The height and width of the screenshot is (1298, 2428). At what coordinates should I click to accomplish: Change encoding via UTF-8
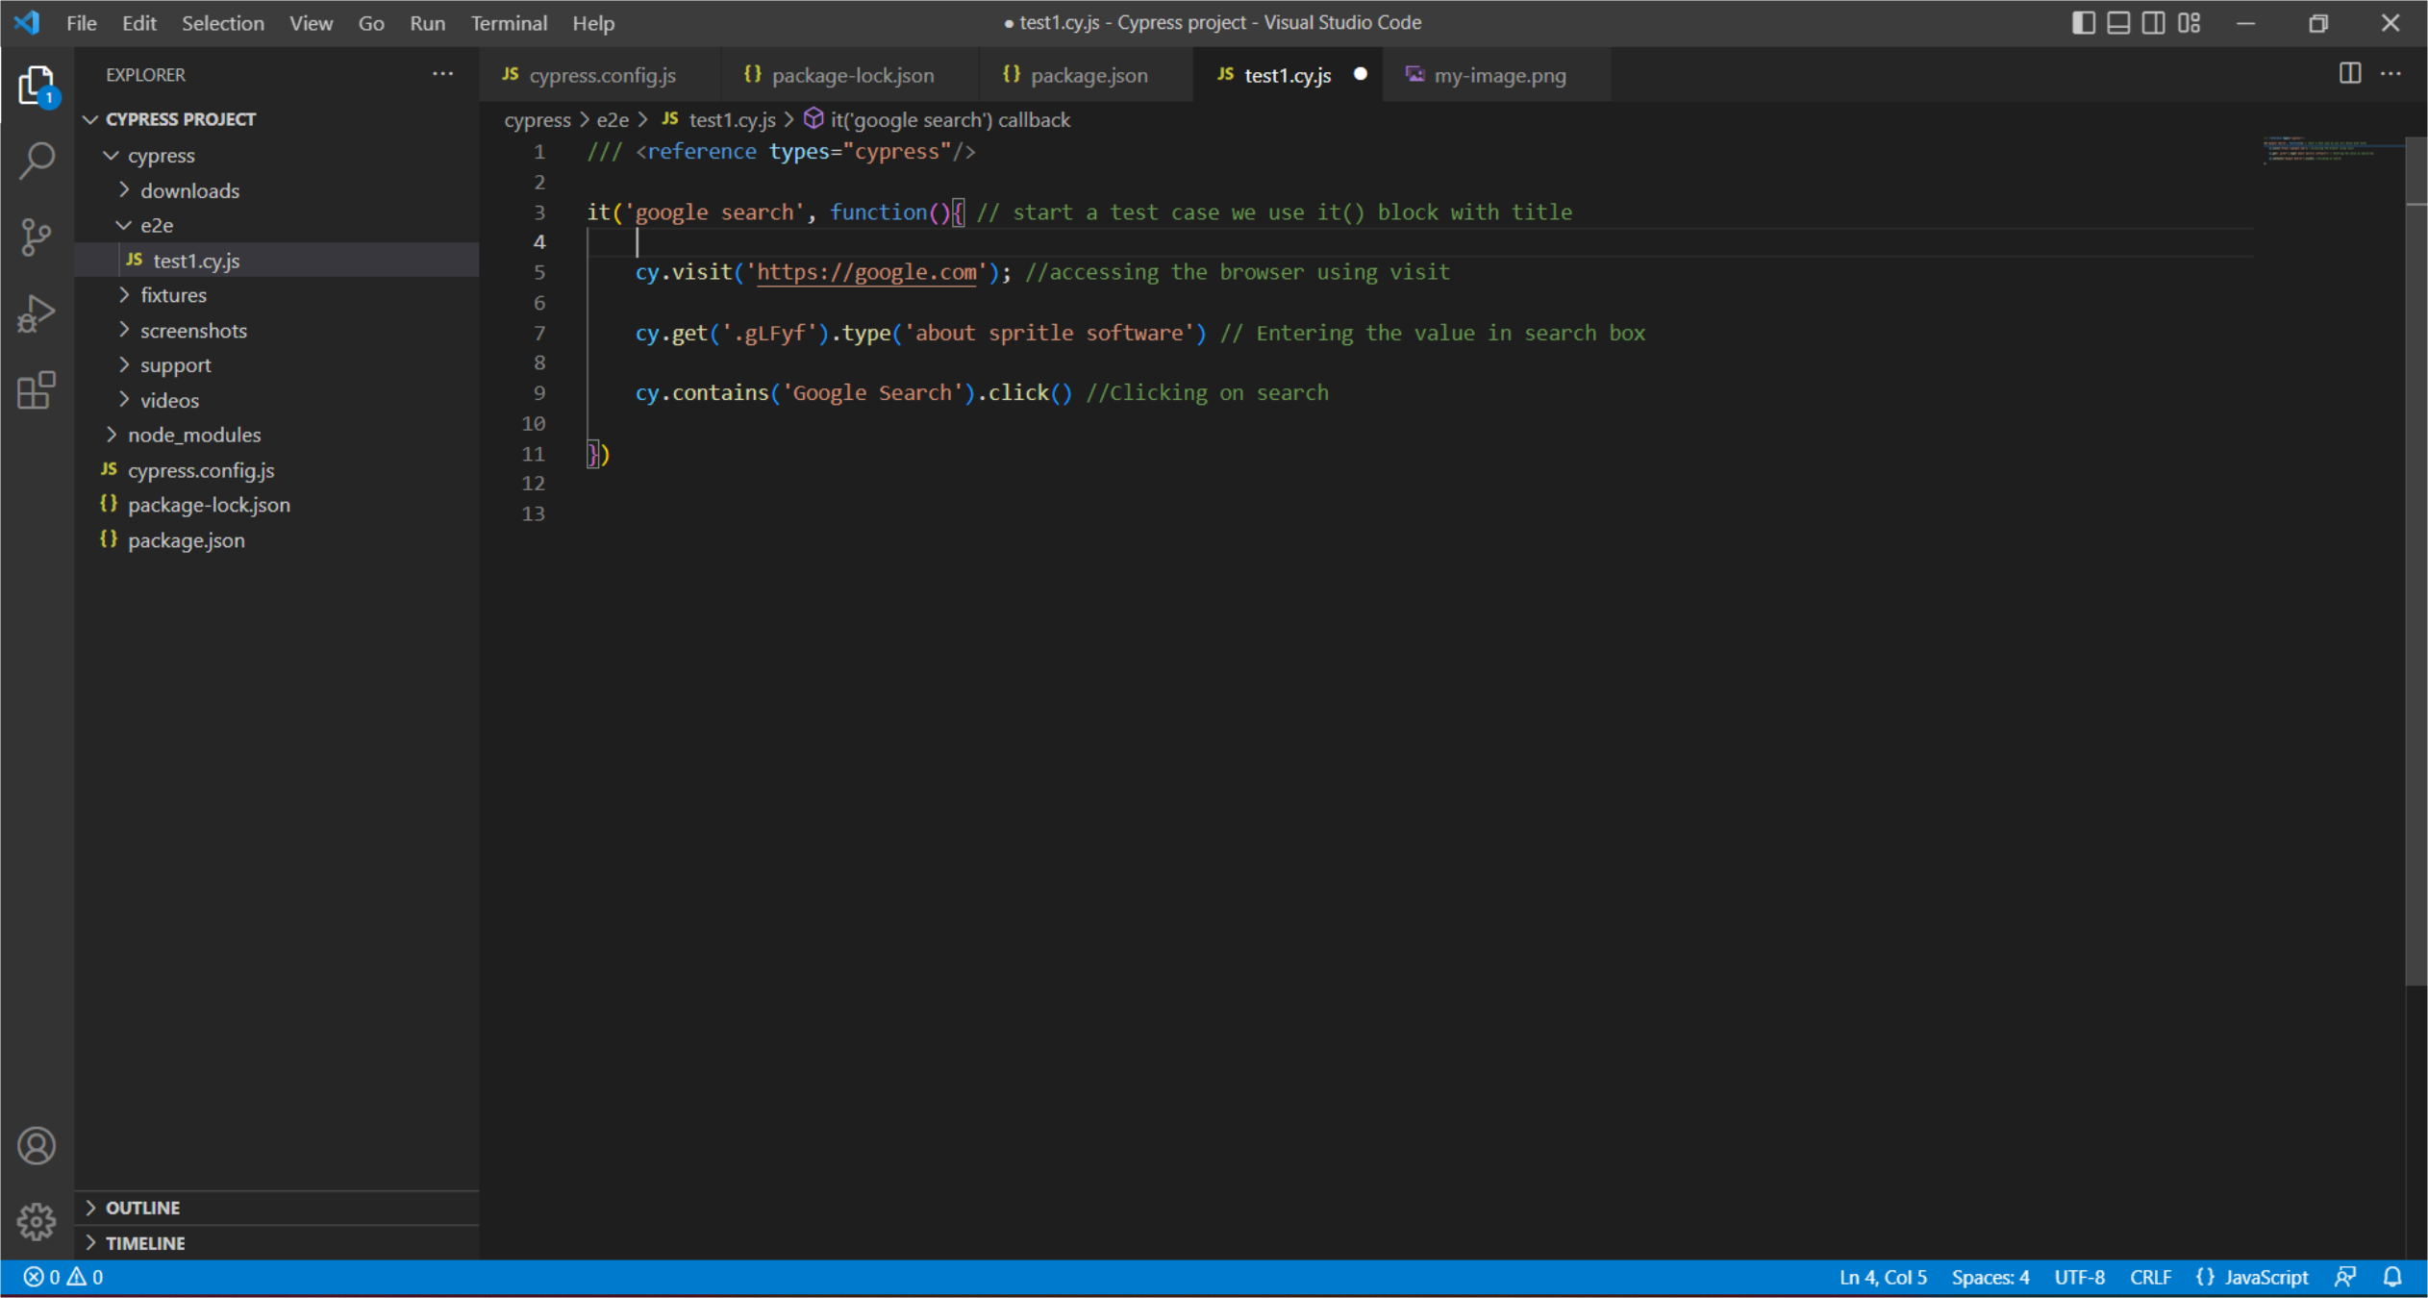tap(2080, 1277)
